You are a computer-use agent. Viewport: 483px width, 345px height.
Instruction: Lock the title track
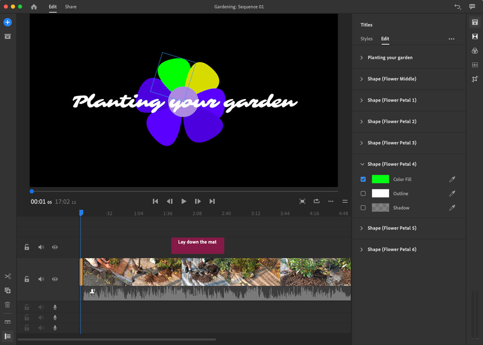(x=27, y=247)
